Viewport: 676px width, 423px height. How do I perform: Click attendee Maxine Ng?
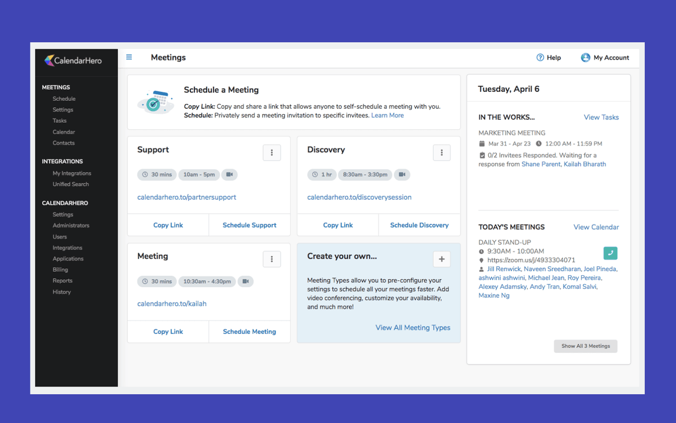click(x=494, y=296)
